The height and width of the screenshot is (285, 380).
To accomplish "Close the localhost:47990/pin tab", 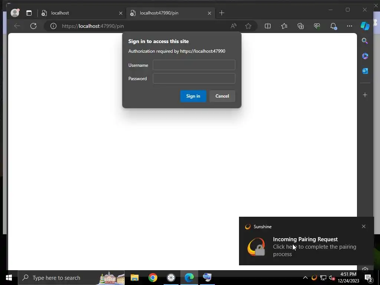I will click(209, 13).
